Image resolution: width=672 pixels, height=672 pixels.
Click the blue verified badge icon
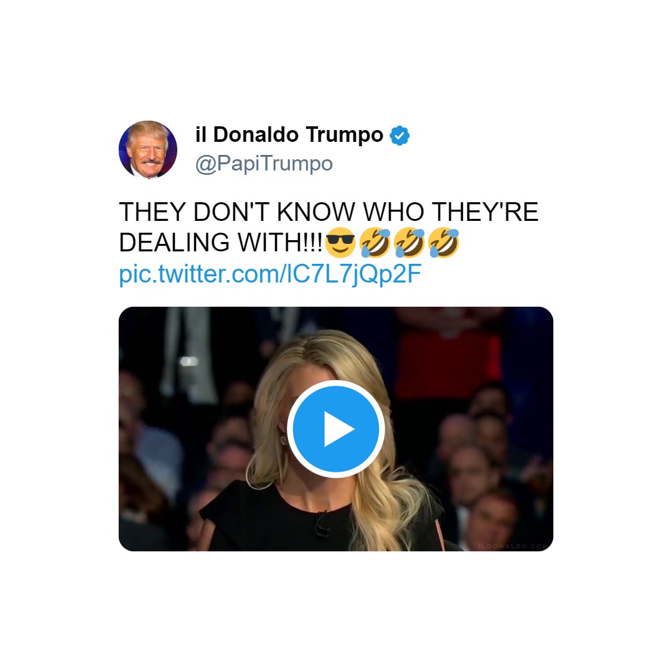[x=399, y=136]
